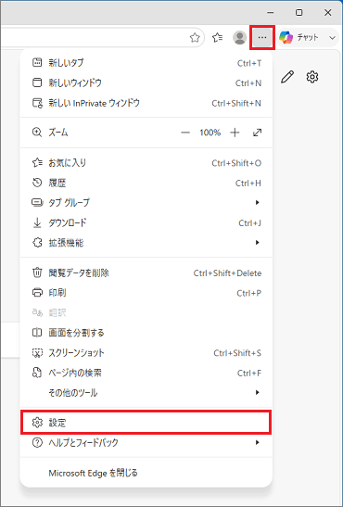Click the zoom out minus button
Image resolution: width=343 pixels, height=507 pixels.
point(185,133)
